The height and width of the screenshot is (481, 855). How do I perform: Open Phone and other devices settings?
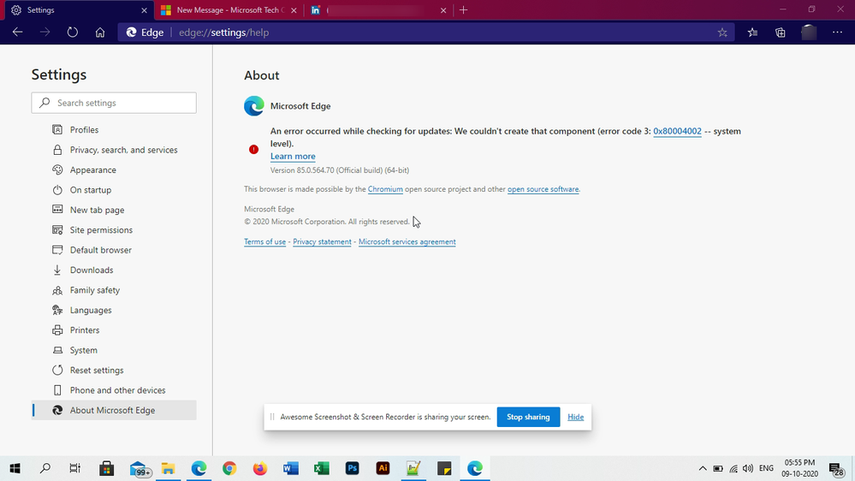(x=117, y=390)
